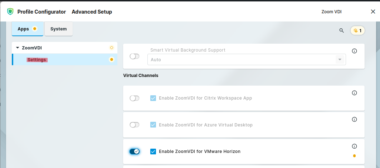Enable the Citrix Workspace App toggle switch
This screenshot has width=380, height=168.
[135, 98]
